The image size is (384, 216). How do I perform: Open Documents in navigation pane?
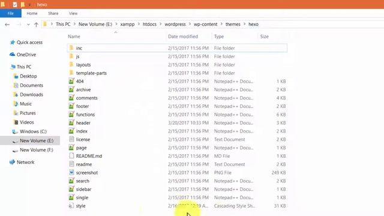28,85
